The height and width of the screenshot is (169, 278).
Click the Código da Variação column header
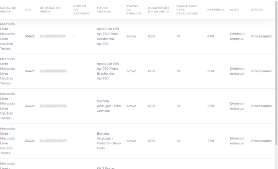pyautogui.click(x=82, y=10)
